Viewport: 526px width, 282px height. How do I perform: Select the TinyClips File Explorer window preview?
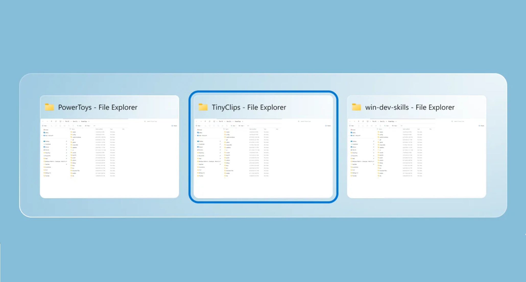pos(263,147)
